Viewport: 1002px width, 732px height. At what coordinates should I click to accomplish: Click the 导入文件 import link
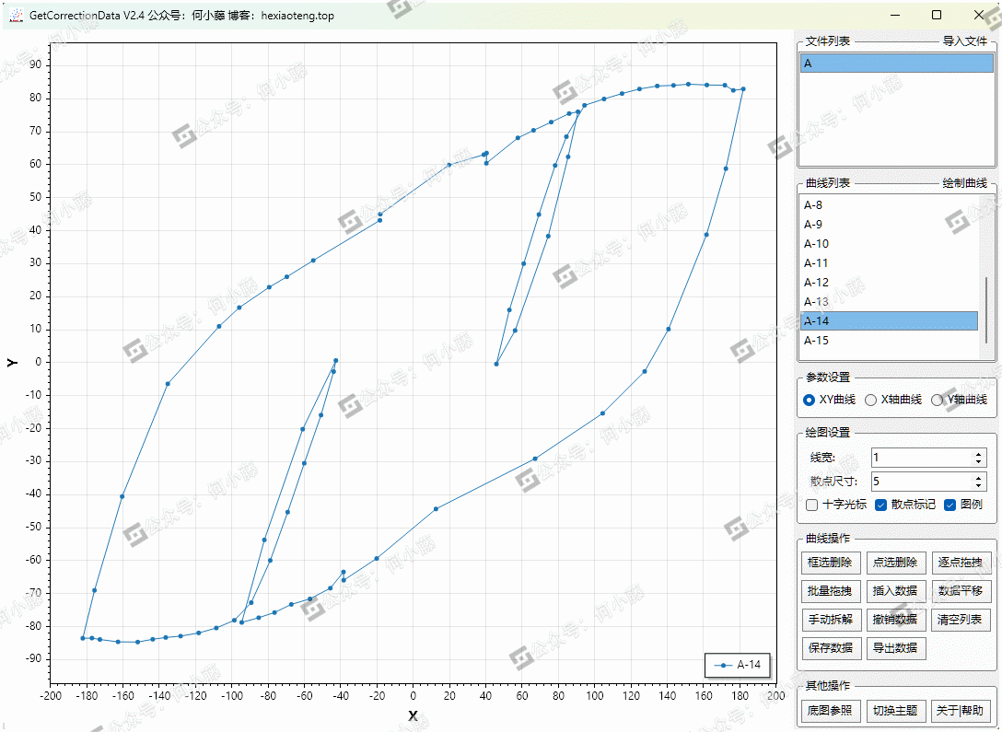point(964,41)
